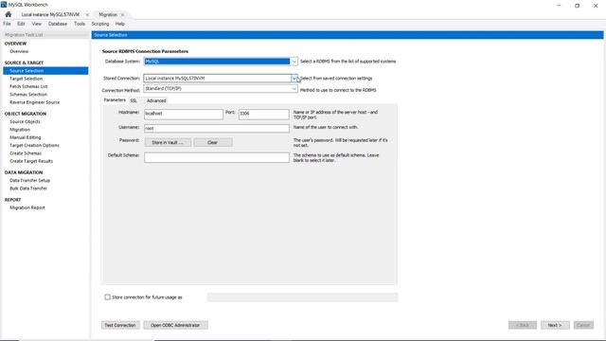Switch to the SSL tab
Viewport: 606px width, 341px height.
coord(134,100)
